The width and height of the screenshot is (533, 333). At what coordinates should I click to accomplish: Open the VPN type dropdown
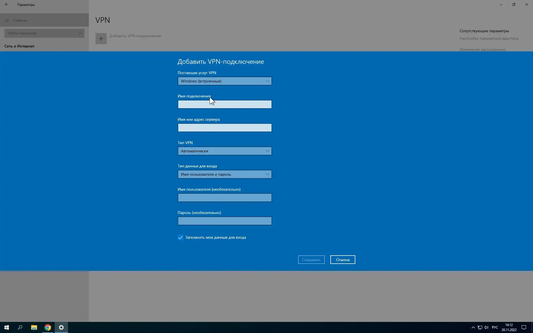(225, 151)
